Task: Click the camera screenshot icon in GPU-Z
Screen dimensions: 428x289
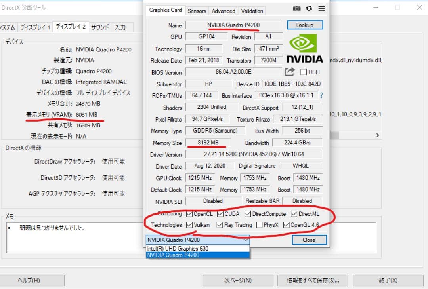Action: tap(296, 8)
